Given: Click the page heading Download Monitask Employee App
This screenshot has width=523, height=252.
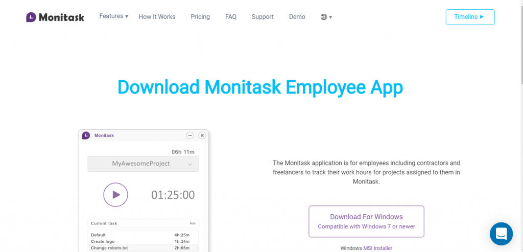Looking at the screenshot, I should point(260,87).
